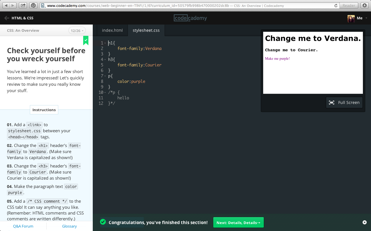371x231 pixels.
Task: Dismiss the congratulations banner with the X
Action: (x=365, y=222)
